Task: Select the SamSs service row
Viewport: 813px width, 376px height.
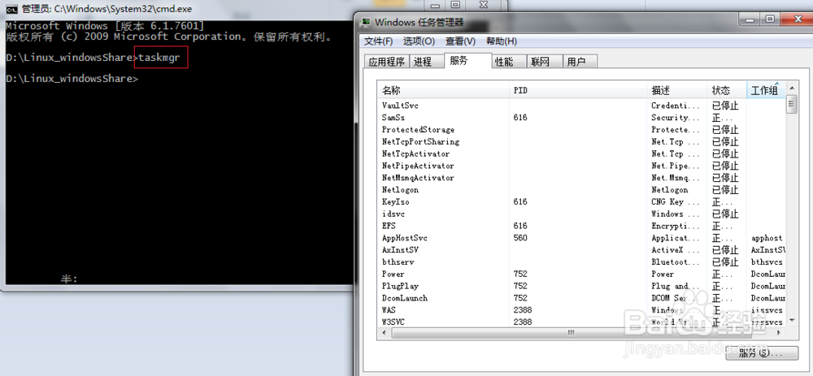Action: pos(582,118)
